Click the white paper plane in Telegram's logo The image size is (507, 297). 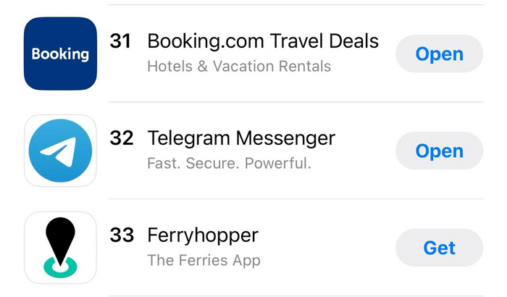[59, 152]
